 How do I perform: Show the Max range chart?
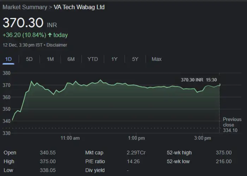point(156,59)
